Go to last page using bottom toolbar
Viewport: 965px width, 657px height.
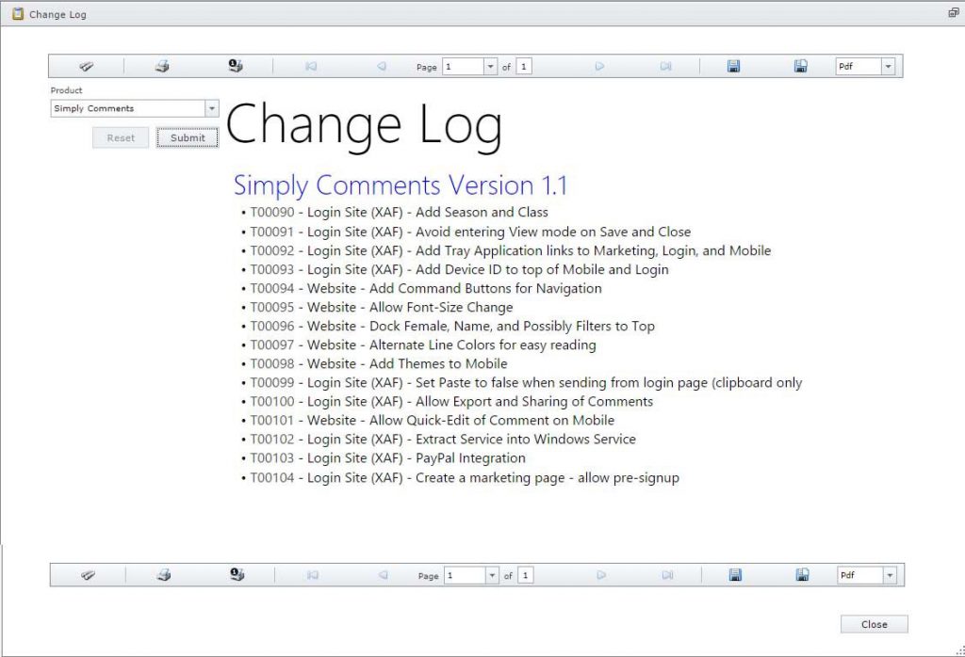[668, 575]
